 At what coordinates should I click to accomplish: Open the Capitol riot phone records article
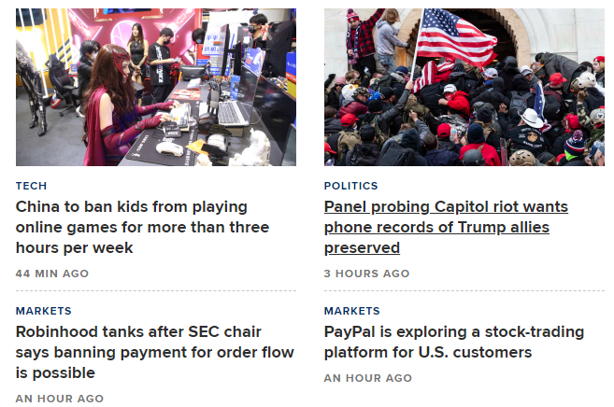pos(446,227)
